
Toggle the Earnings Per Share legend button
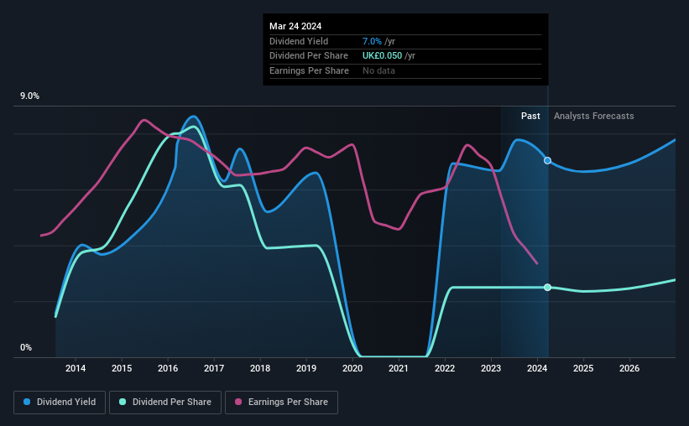[x=281, y=403]
